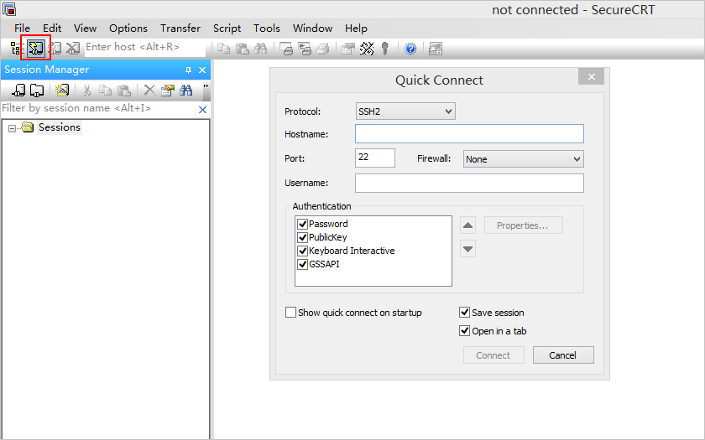
Task: Uncheck the GSSAPI authentication method
Action: [x=303, y=264]
